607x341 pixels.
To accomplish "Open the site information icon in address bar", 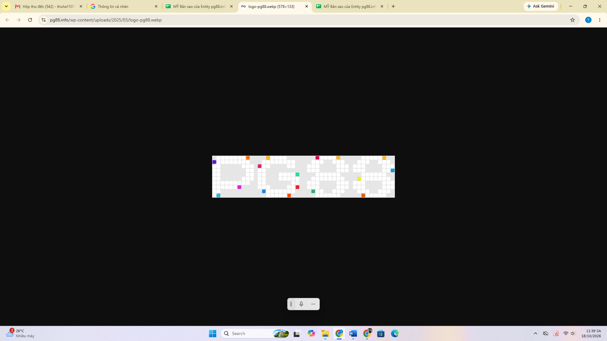I will pos(44,20).
